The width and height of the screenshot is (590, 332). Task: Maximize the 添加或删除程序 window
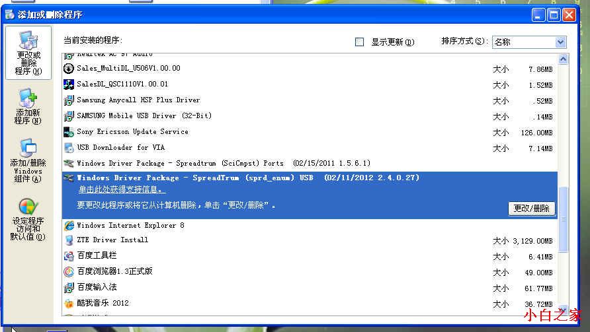click(x=554, y=15)
